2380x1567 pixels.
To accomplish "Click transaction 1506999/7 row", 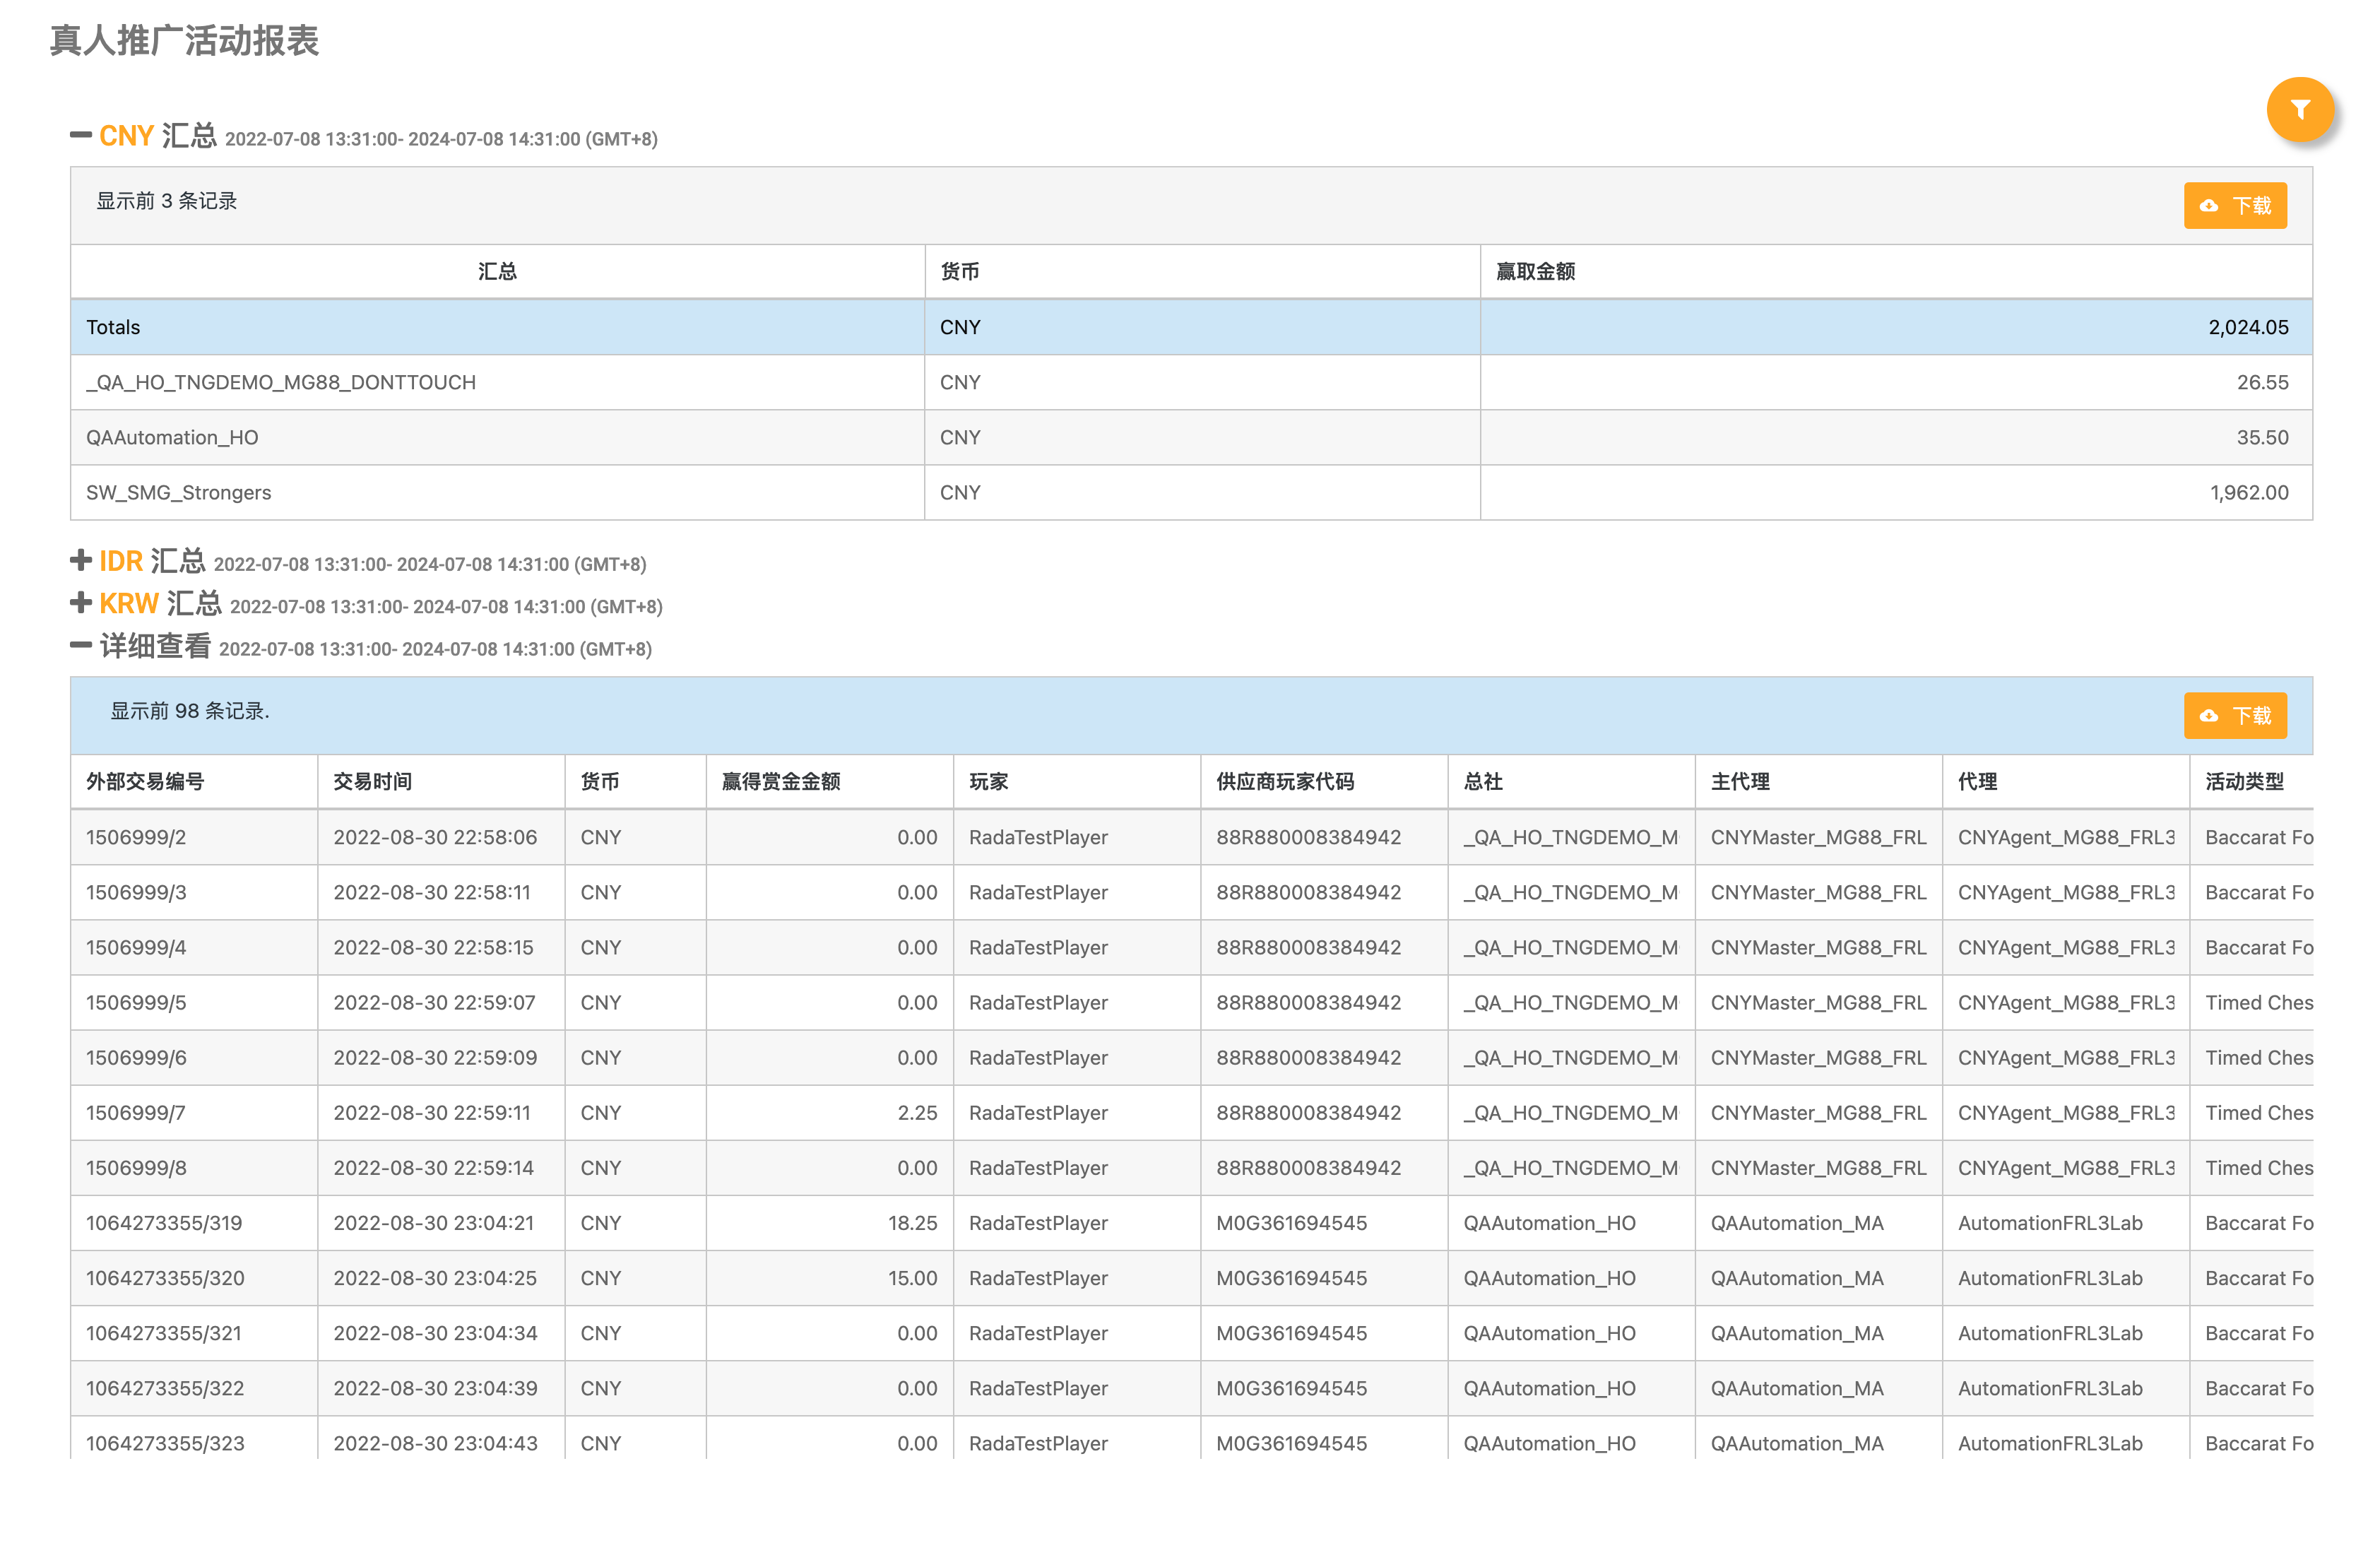I will [x=136, y=1113].
